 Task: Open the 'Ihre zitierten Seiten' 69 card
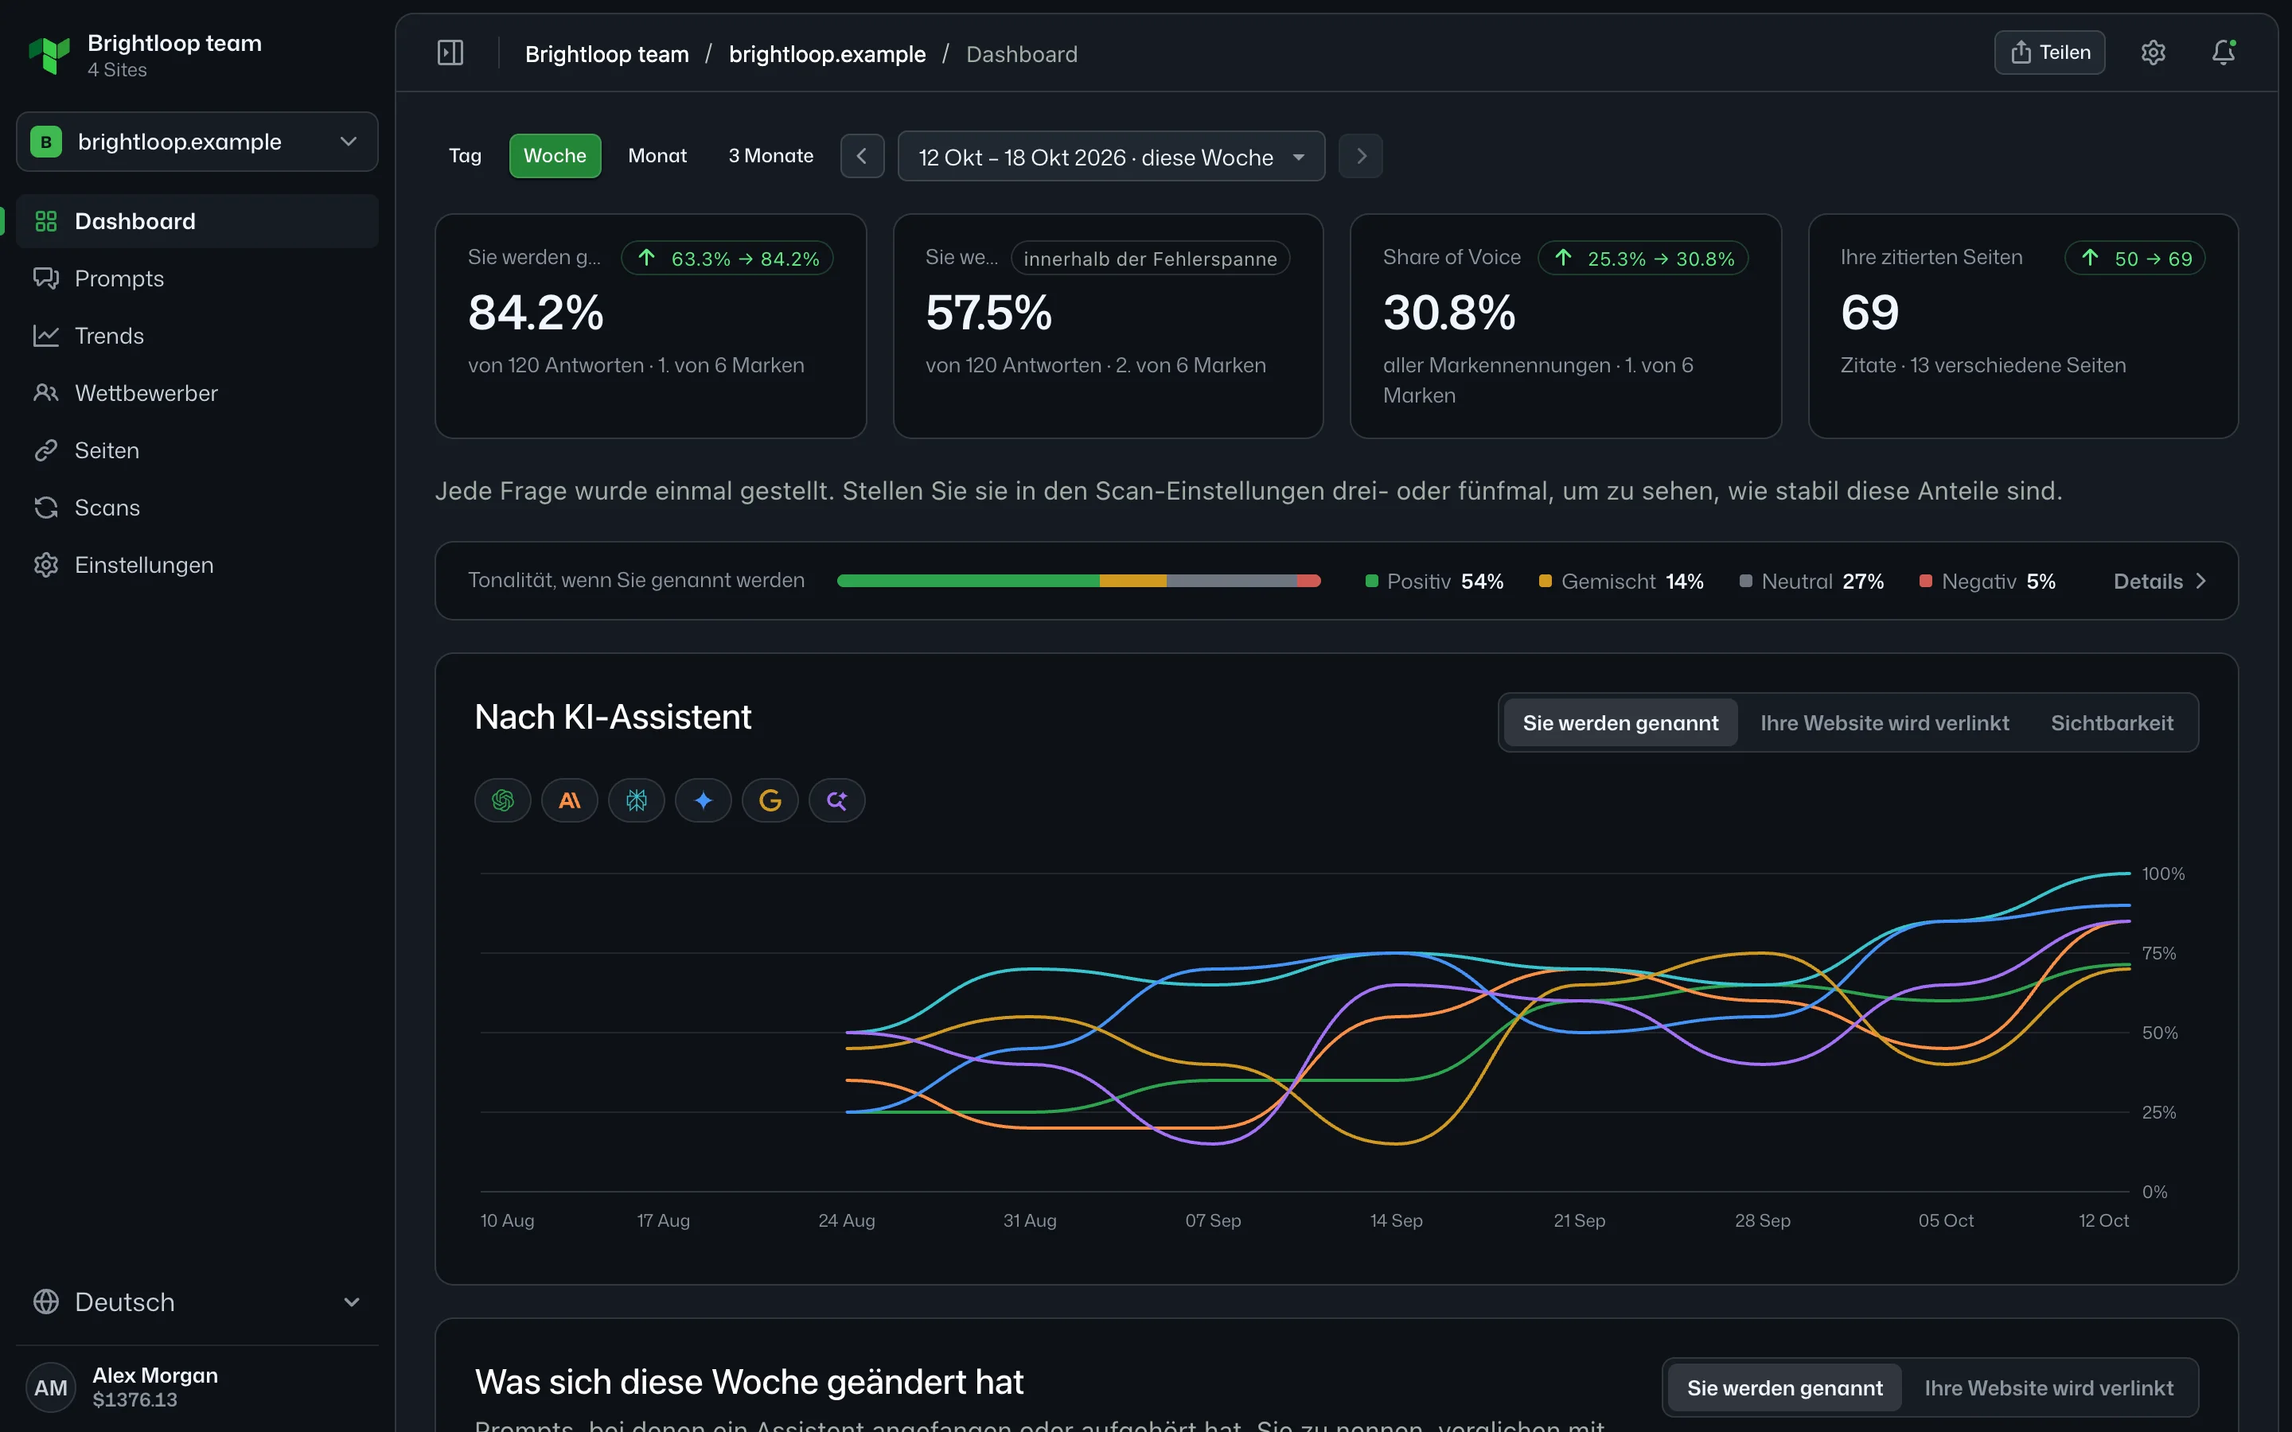pyautogui.click(x=2023, y=326)
